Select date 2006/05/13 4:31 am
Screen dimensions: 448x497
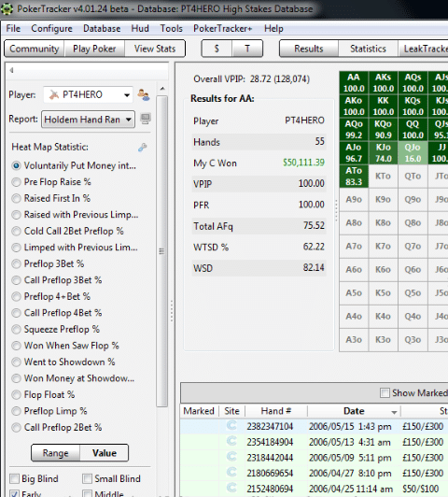[350, 442]
